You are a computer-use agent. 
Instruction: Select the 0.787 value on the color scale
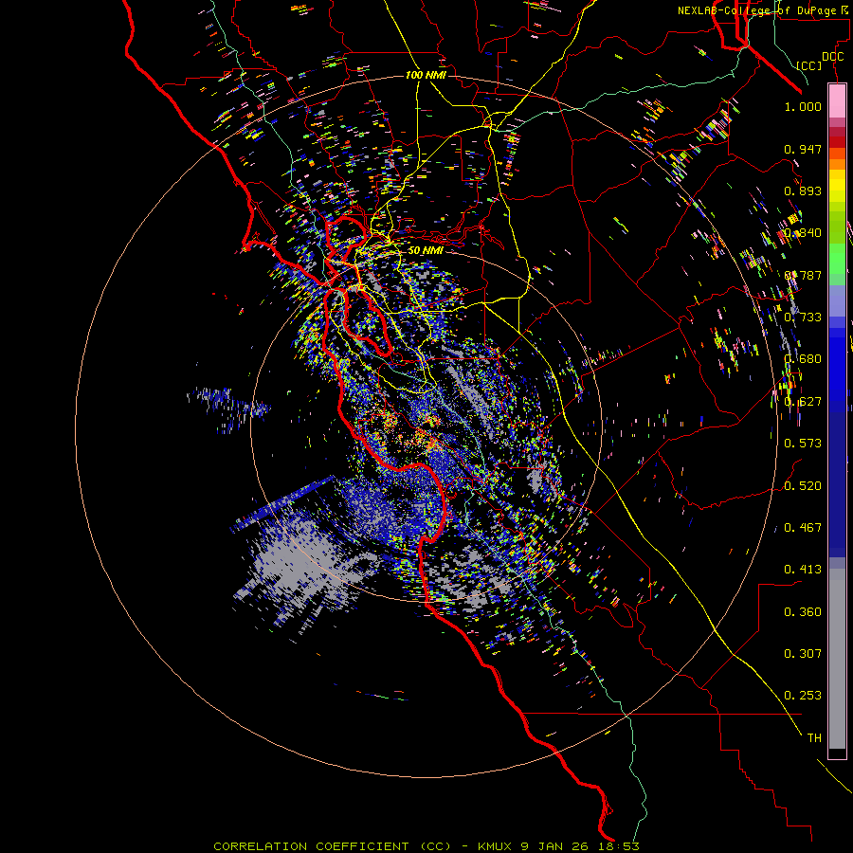pos(803,275)
